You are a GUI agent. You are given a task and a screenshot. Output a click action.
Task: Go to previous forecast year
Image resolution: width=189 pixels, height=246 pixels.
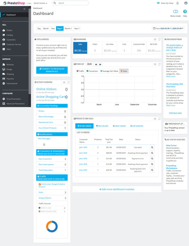[x=96, y=64]
